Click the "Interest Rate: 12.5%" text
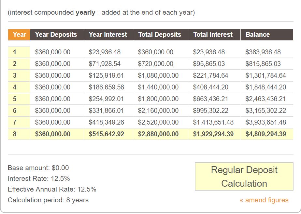 pos(39,179)
